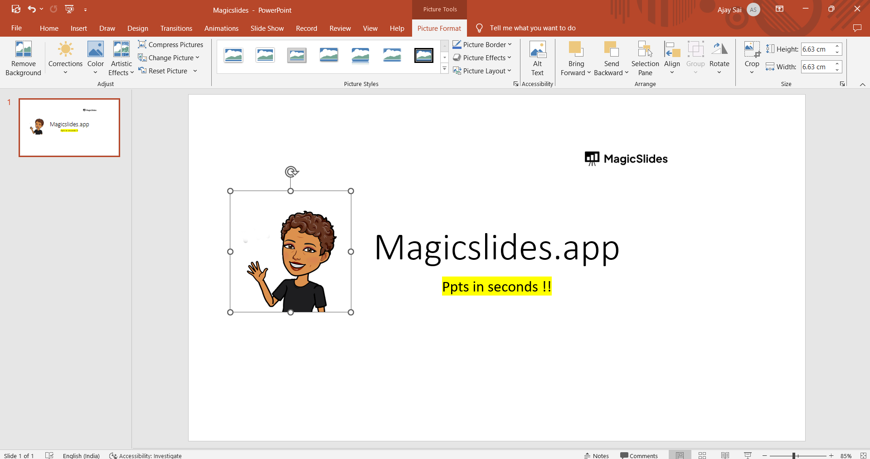Open Comments from the status bar

tap(639, 455)
